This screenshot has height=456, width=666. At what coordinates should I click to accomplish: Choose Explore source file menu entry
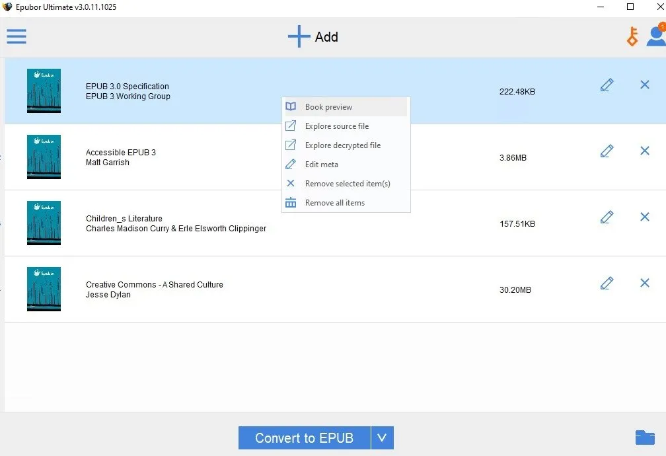click(346, 126)
